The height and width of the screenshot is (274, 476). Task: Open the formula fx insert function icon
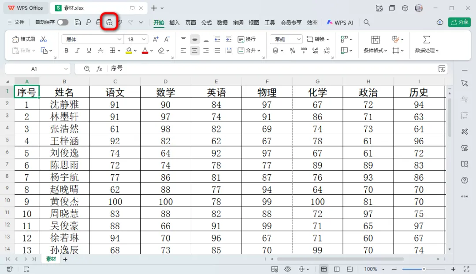pos(99,69)
